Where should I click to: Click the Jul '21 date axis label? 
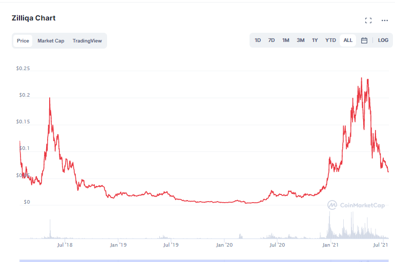(380, 245)
